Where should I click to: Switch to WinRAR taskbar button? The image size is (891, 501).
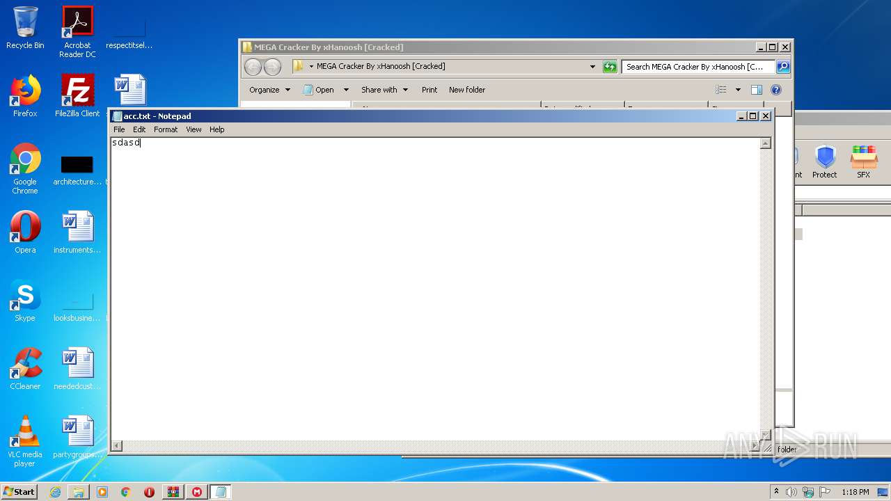[x=173, y=492]
